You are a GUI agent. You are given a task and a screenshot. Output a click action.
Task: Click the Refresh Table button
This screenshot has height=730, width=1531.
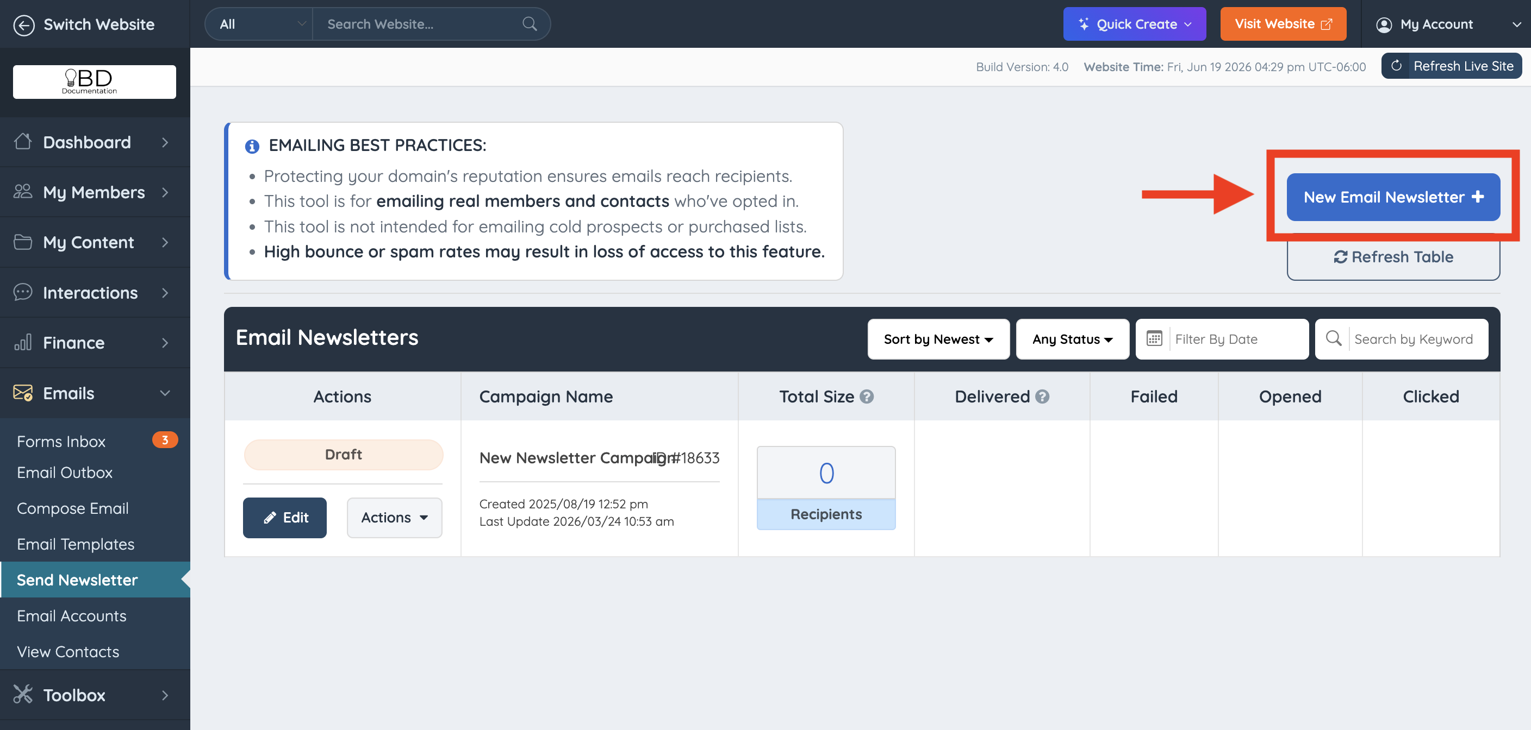1392,256
